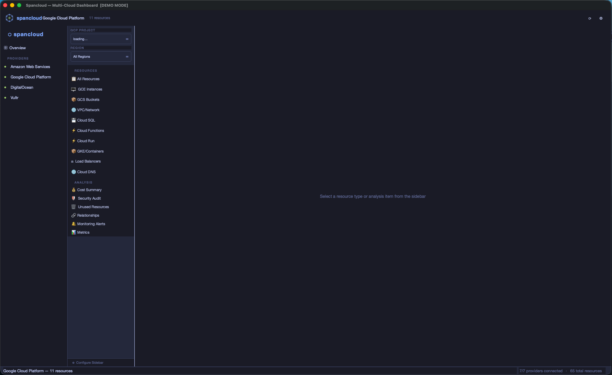Image resolution: width=612 pixels, height=375 pixels.
Task: Go to Overview page
Action: point(18,48)
